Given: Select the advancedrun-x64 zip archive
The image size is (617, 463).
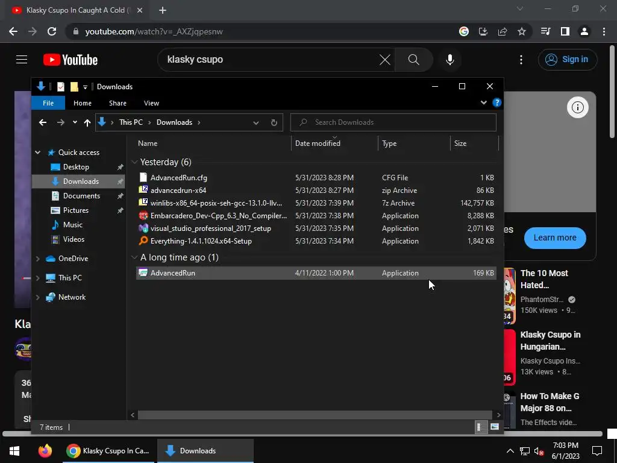Looking at the screenshot, I should (316, 191).
